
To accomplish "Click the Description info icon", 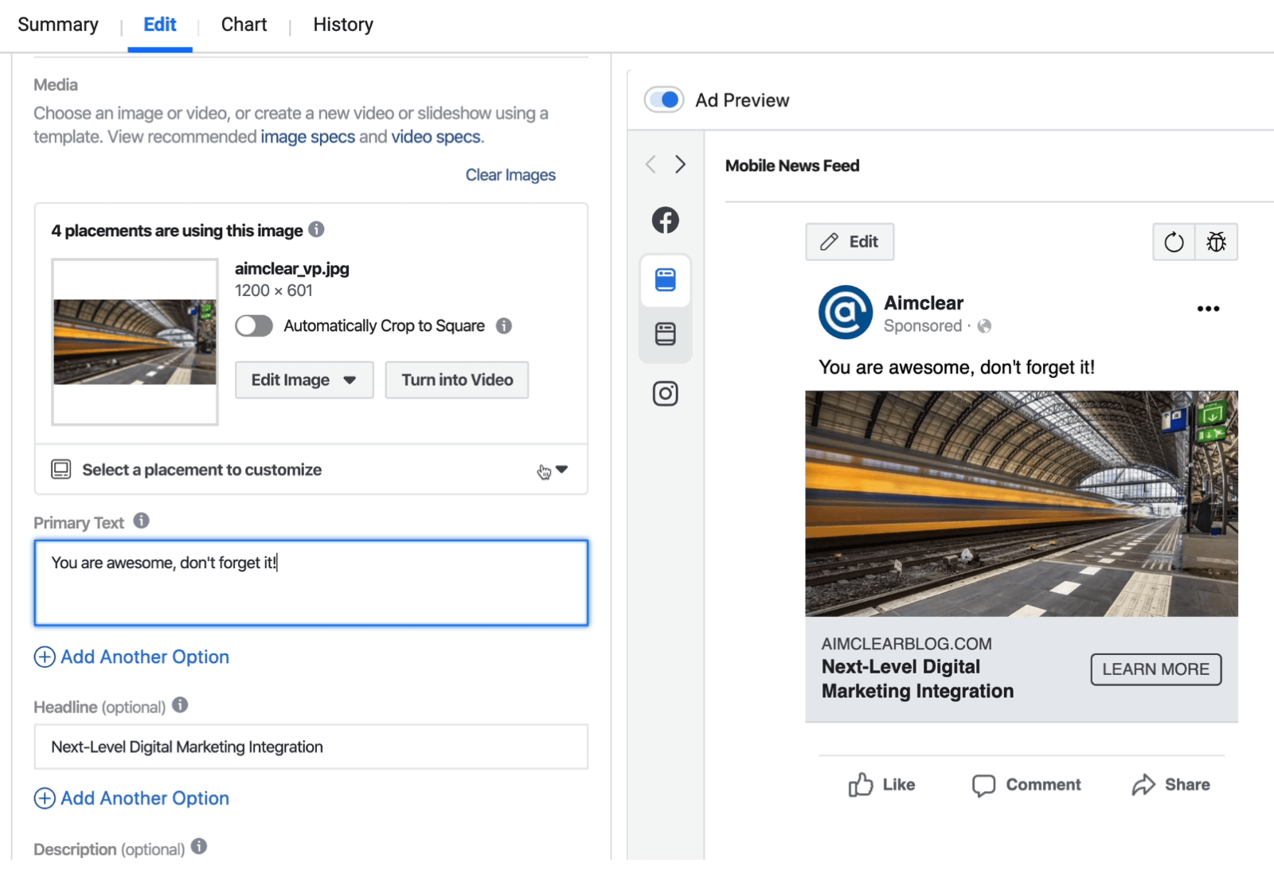I will tap(199, 846).
